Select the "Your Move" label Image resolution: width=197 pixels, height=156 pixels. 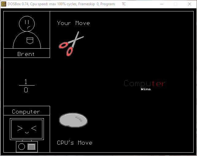73,23
